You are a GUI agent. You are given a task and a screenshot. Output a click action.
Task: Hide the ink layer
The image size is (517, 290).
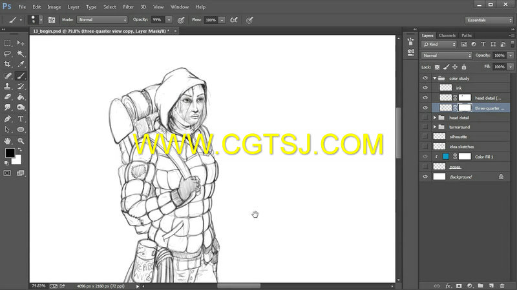(x=425, y=88)
